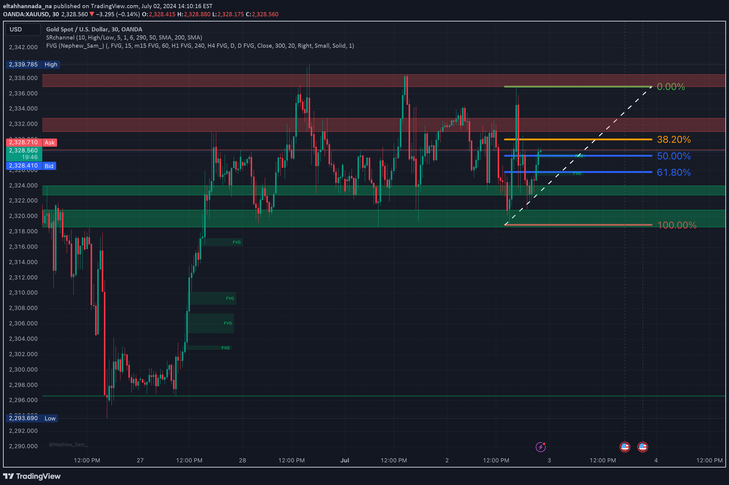Screen dimensions: 729x485
Task: Click the TradingView logo
Action: [x=32, y=476]
